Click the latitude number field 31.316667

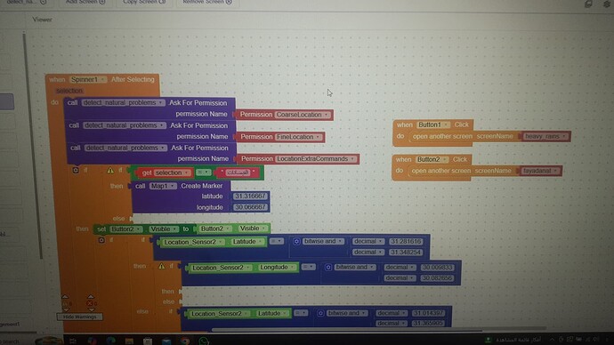(x=250, y=196)
